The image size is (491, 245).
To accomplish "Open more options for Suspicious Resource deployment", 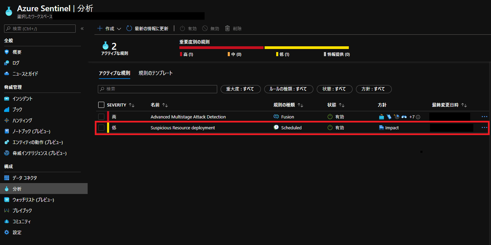I will point(485,128).
